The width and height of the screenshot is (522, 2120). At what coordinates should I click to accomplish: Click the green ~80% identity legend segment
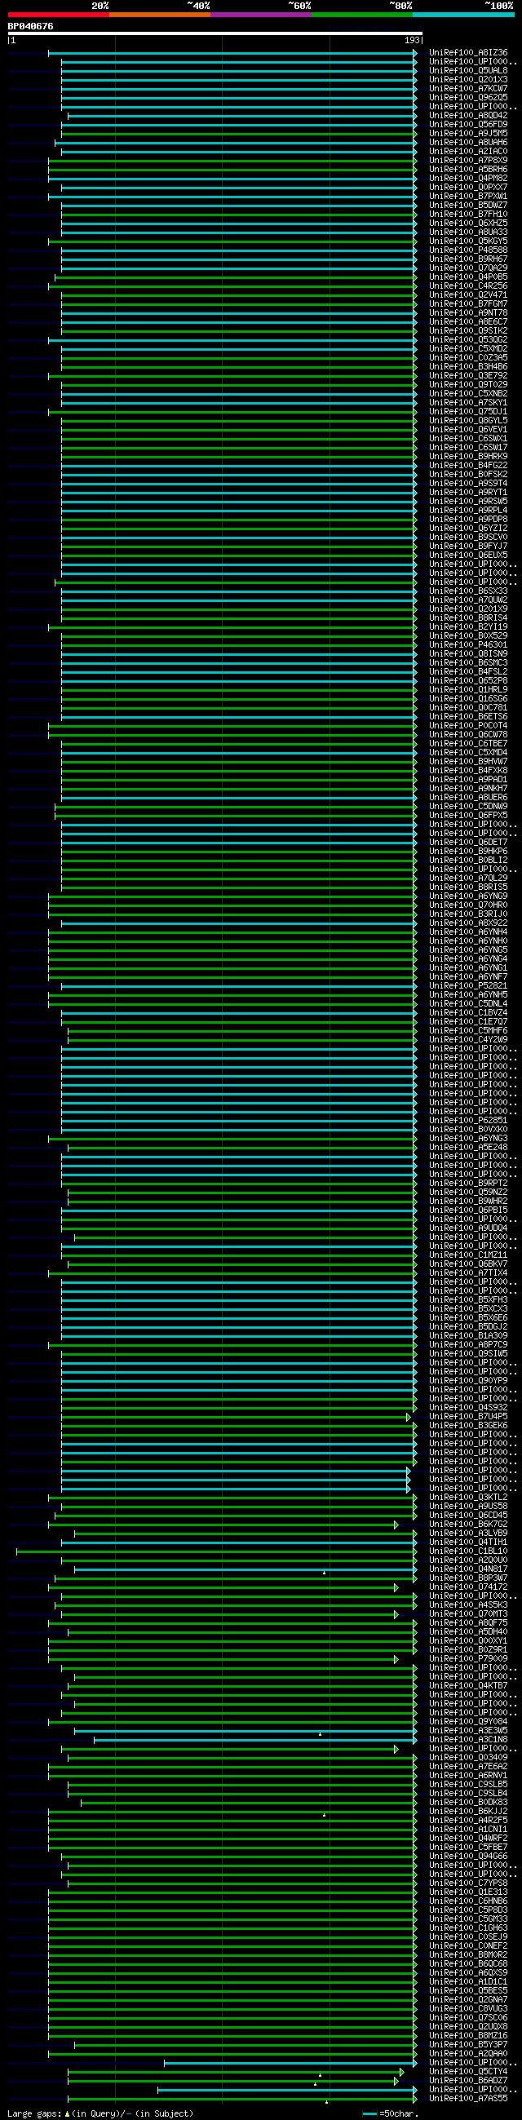362,15
